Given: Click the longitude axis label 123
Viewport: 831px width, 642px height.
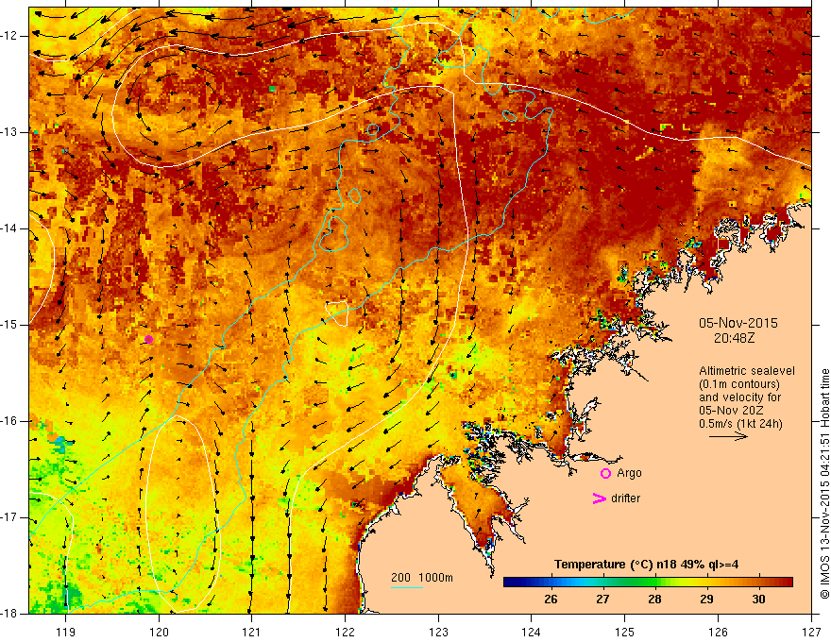Looking at the screenshot, I should click(x=438, y=632).
